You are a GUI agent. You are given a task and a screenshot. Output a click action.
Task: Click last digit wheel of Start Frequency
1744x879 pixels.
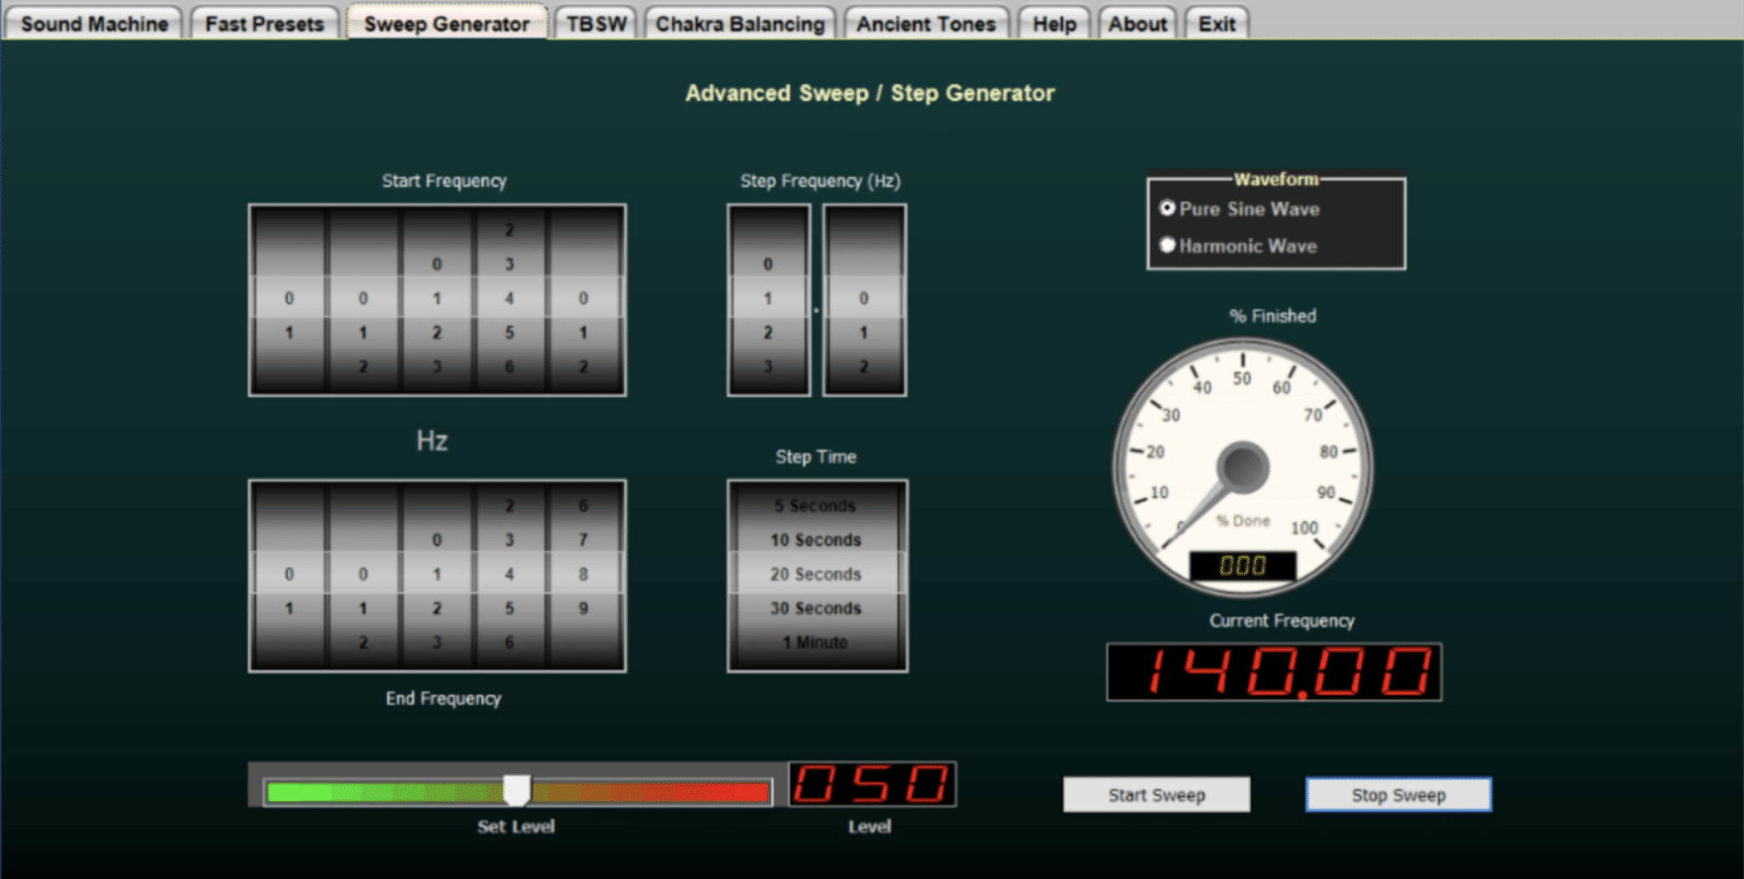pos(584,300)
